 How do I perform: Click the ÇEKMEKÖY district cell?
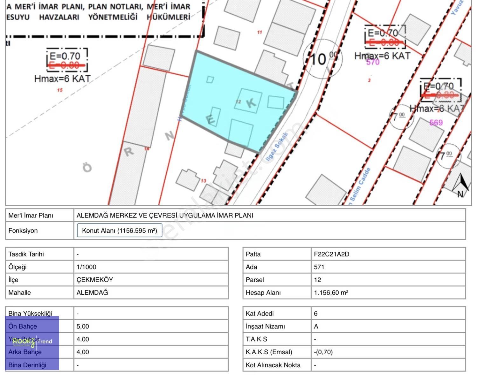click(95, 280)
